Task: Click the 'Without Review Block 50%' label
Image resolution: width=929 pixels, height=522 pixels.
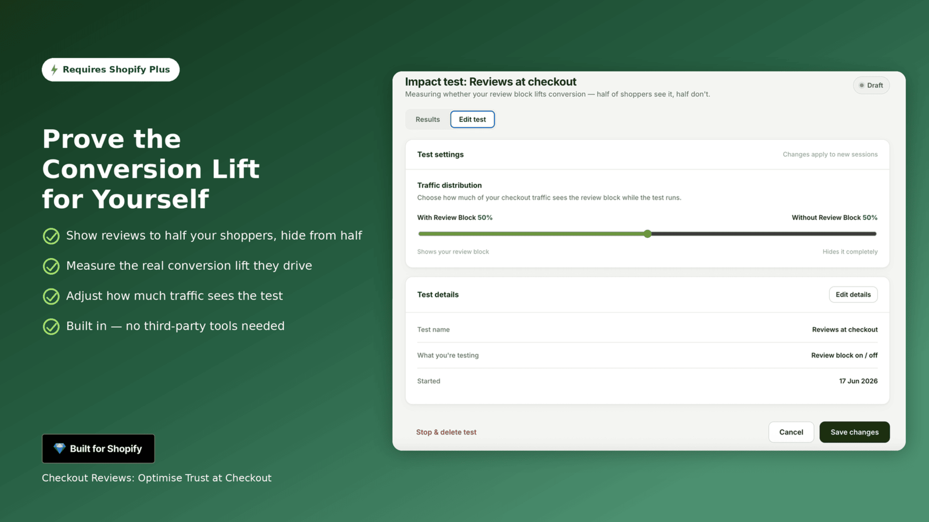Action: coord(835,217)
